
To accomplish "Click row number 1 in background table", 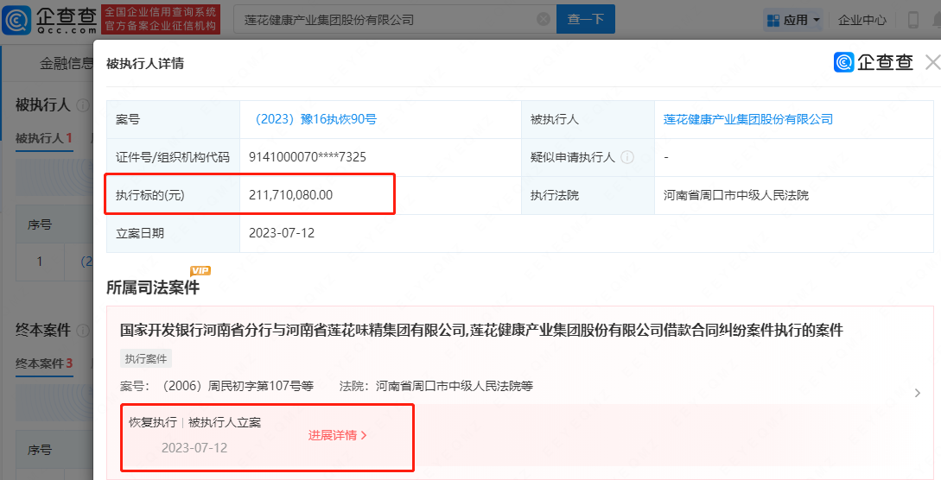I will click(x=40, y=262).
